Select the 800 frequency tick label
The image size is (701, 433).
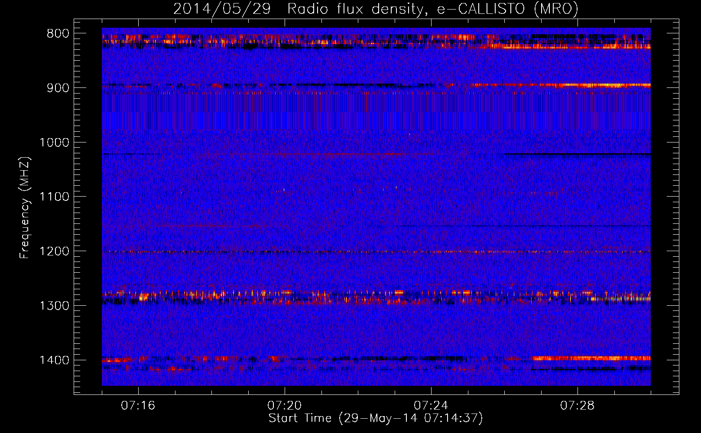click(58, 34)
